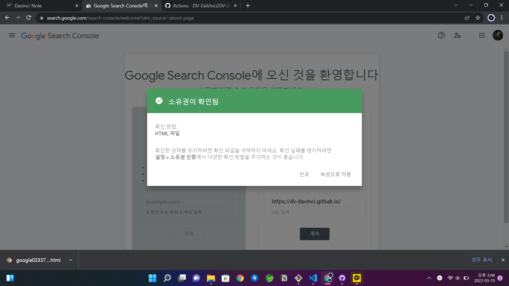Launch VS Code from the taskbar
Image resolution: width=509 pixels, height=286 pixels.
313,278
